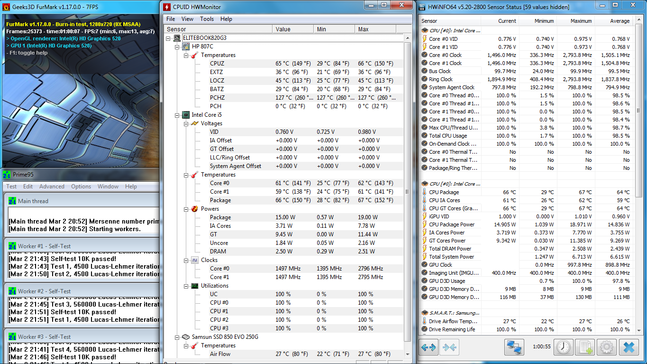Click the Voltages lightning icon in HWMonitor

pyautogui.click(x=195, y=123)
